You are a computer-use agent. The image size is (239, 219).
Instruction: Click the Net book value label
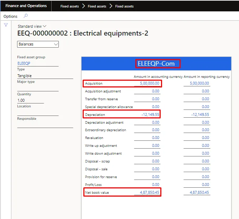click(97, 193)
